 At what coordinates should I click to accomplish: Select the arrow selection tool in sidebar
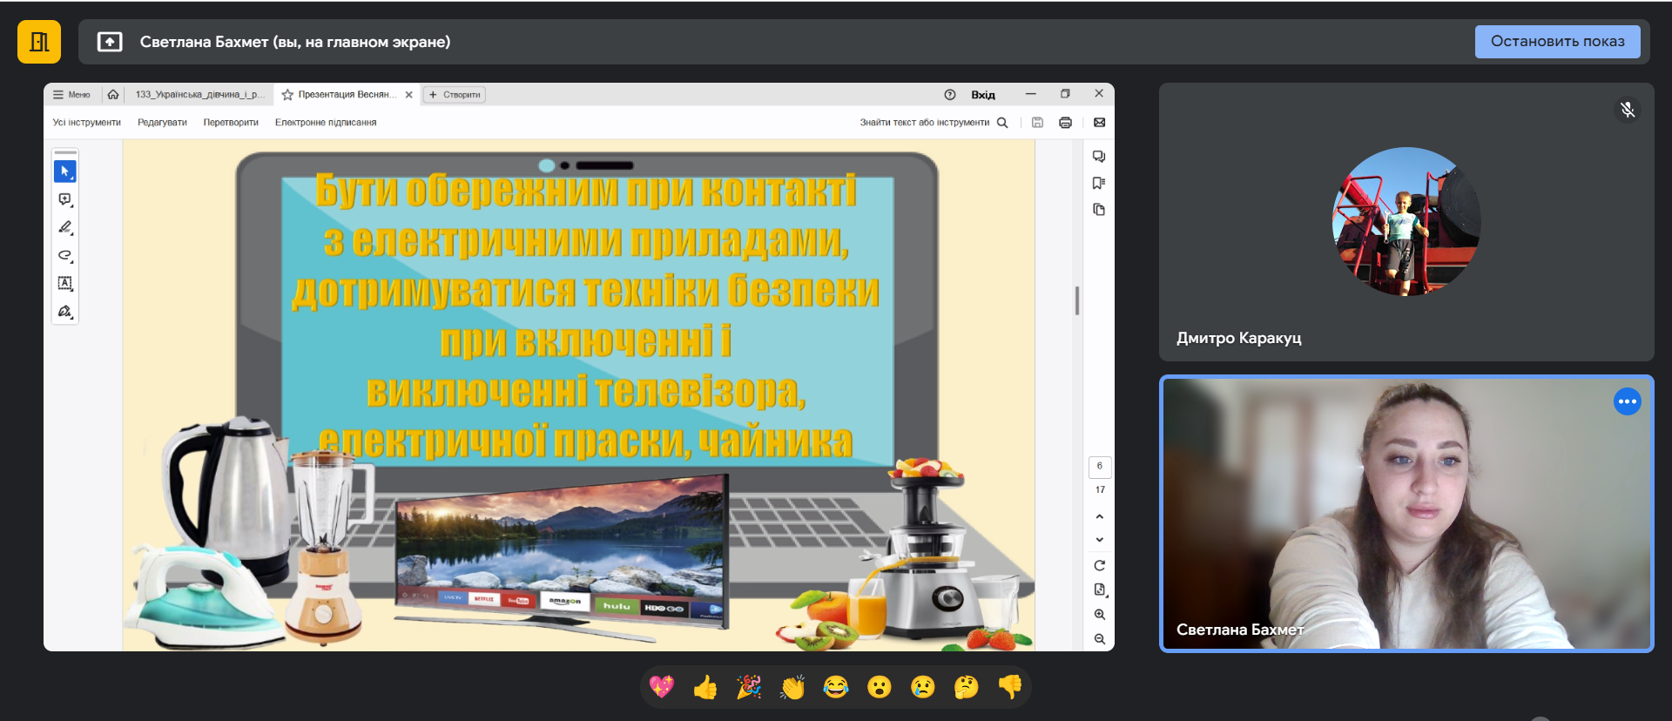(65, 172)
